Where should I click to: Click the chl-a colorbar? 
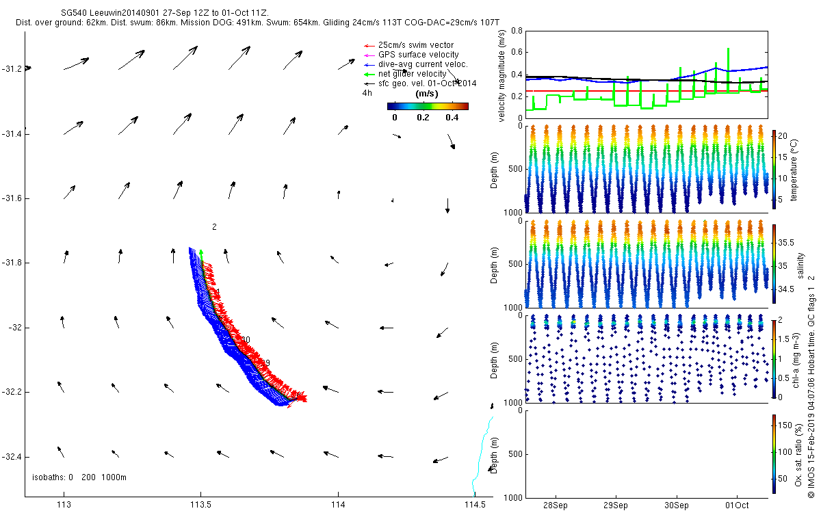click(774, 358)
